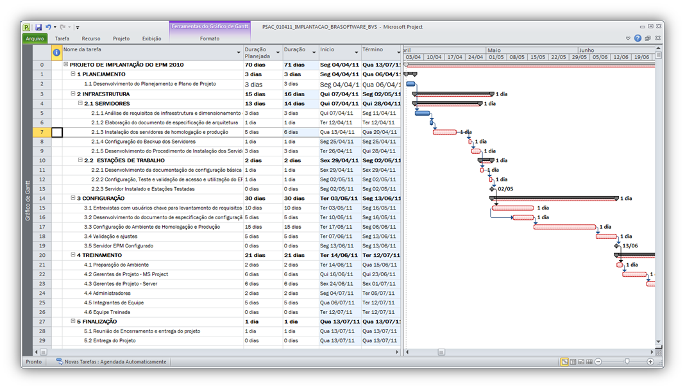Open the Customize Quick Access Toolbar dropdown
This screenshot has width=685, height=389.
[x=76, y=26]
